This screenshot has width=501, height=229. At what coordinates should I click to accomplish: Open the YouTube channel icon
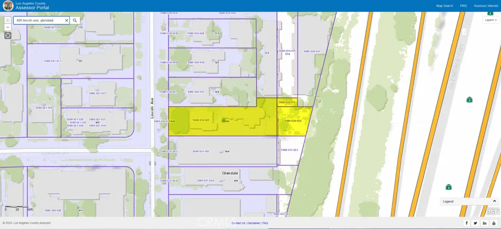pyautogui.click(x=494, y=223)
